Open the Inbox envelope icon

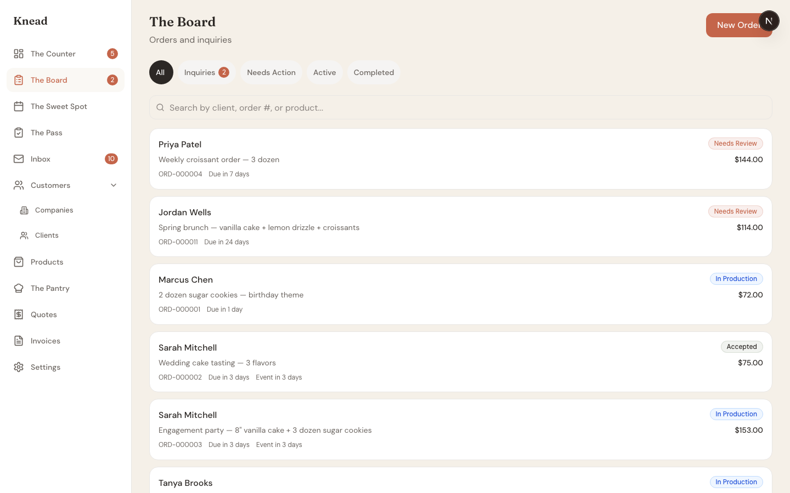tap(18, 159)
